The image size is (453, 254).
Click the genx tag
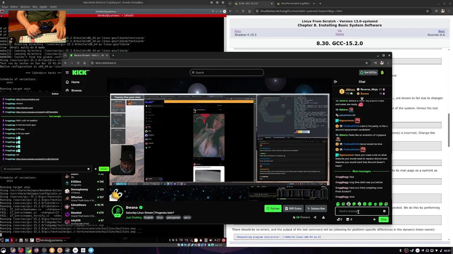pos(187,217)
